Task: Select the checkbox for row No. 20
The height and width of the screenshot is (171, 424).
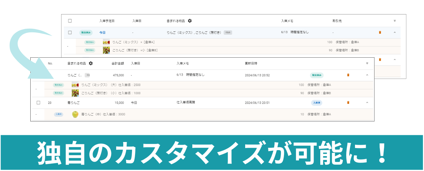Action: 38,103
